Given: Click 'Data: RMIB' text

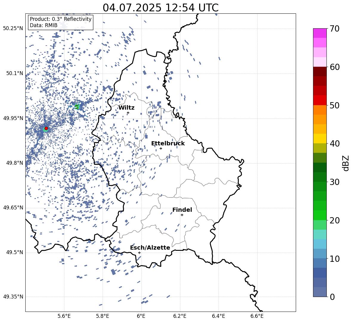Looking at the screenshot, I should pyautogui.click(x=44, y=25).
